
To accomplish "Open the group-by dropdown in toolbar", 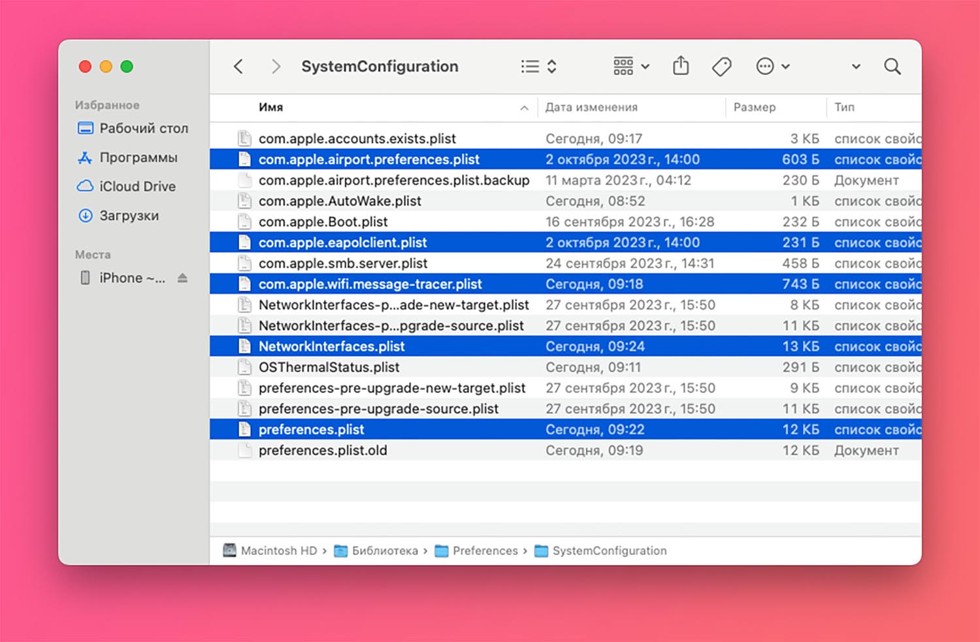I will [x=630, y=67].
